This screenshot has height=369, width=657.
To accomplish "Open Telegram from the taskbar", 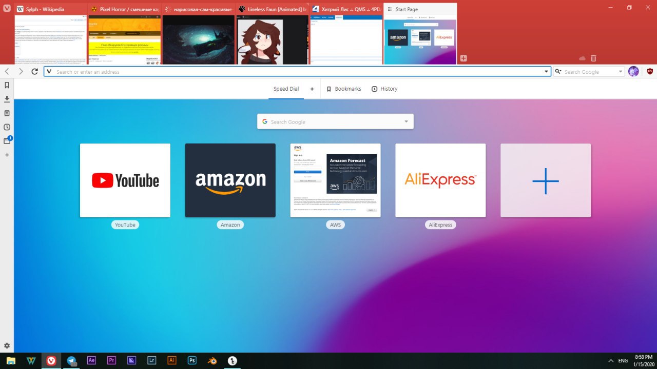I will click(x=72, y=360).
